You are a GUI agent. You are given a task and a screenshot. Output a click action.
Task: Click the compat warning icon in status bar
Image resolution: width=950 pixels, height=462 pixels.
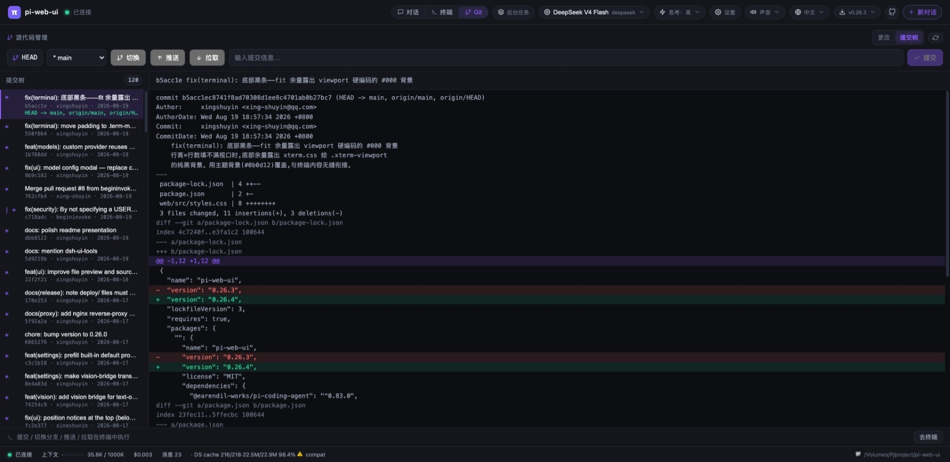coord(300,454)
